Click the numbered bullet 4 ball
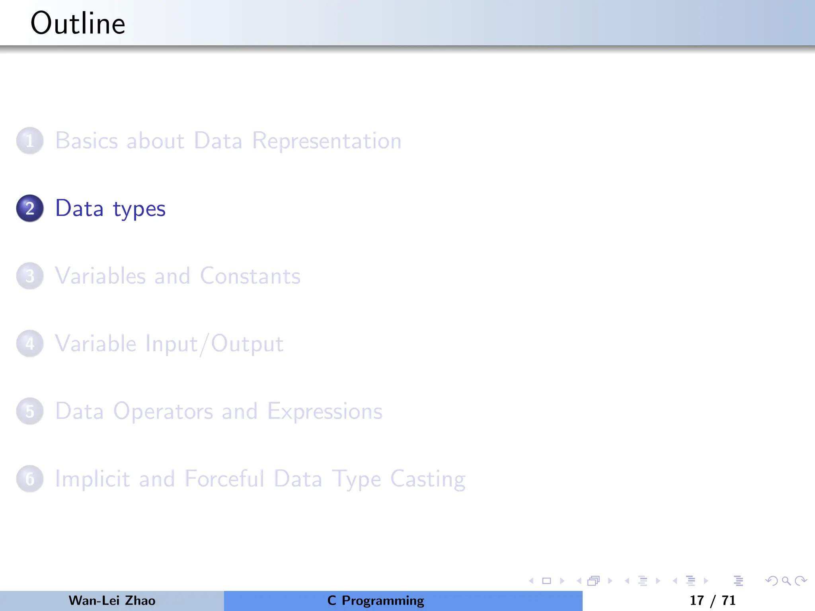815x611 pixels. pyautogui.click(x=30, y=344)
